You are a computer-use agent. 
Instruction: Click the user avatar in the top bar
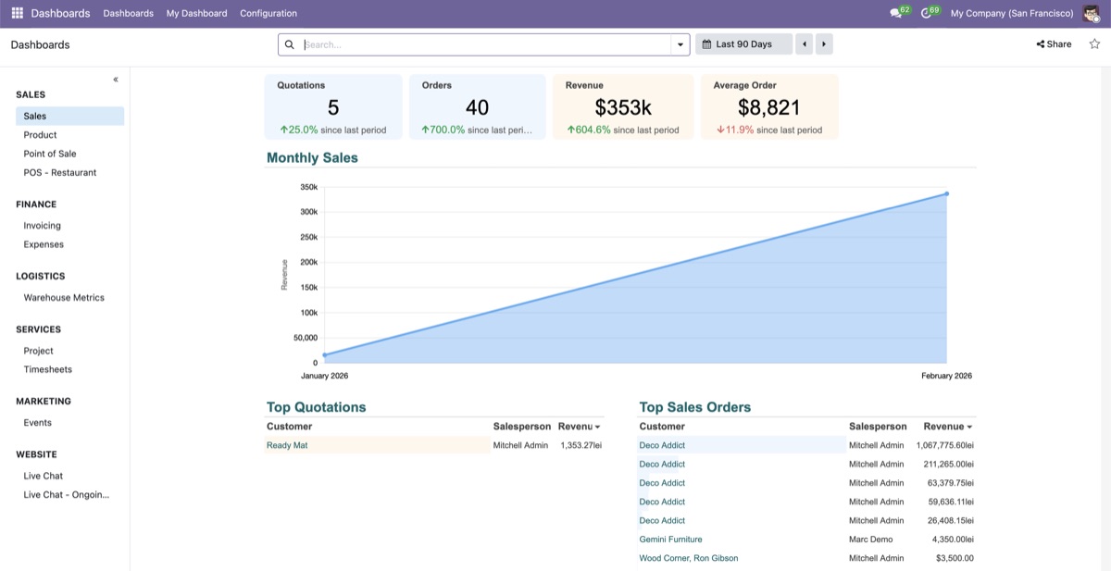1092,13
